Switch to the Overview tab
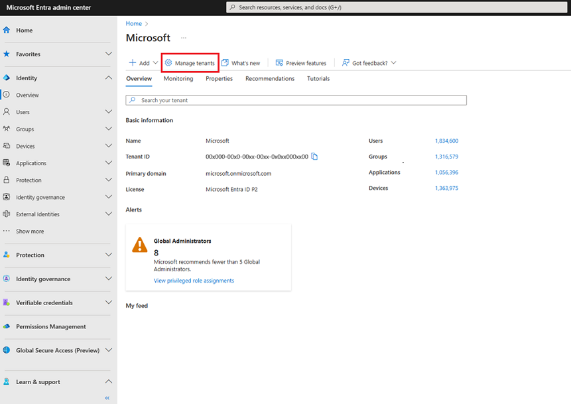Screen dimensions: 571x404 (139, 79)
